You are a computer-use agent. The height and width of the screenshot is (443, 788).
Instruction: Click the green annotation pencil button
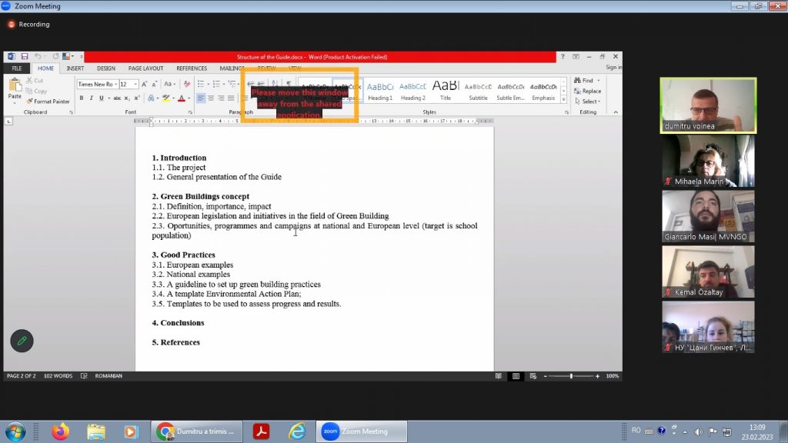22,341
